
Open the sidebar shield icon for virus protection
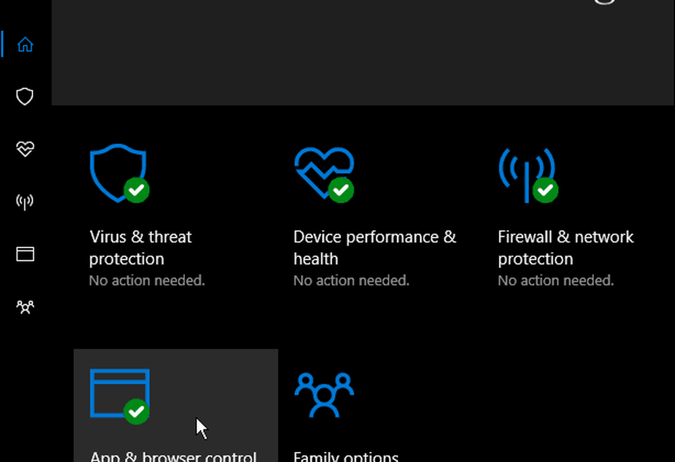click(x=25, y=96)
